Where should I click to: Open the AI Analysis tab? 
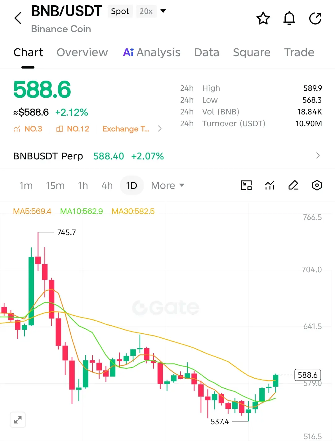pyautogui.click(x=152, y=52)
